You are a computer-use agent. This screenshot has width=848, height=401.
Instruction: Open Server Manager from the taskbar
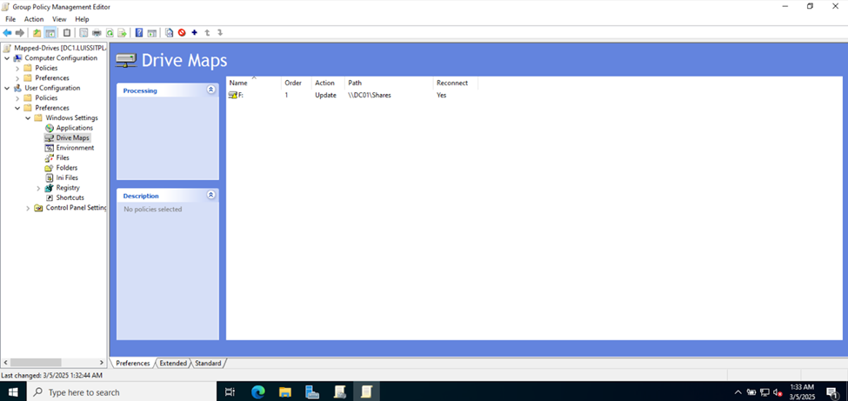[x=312, y=391]
